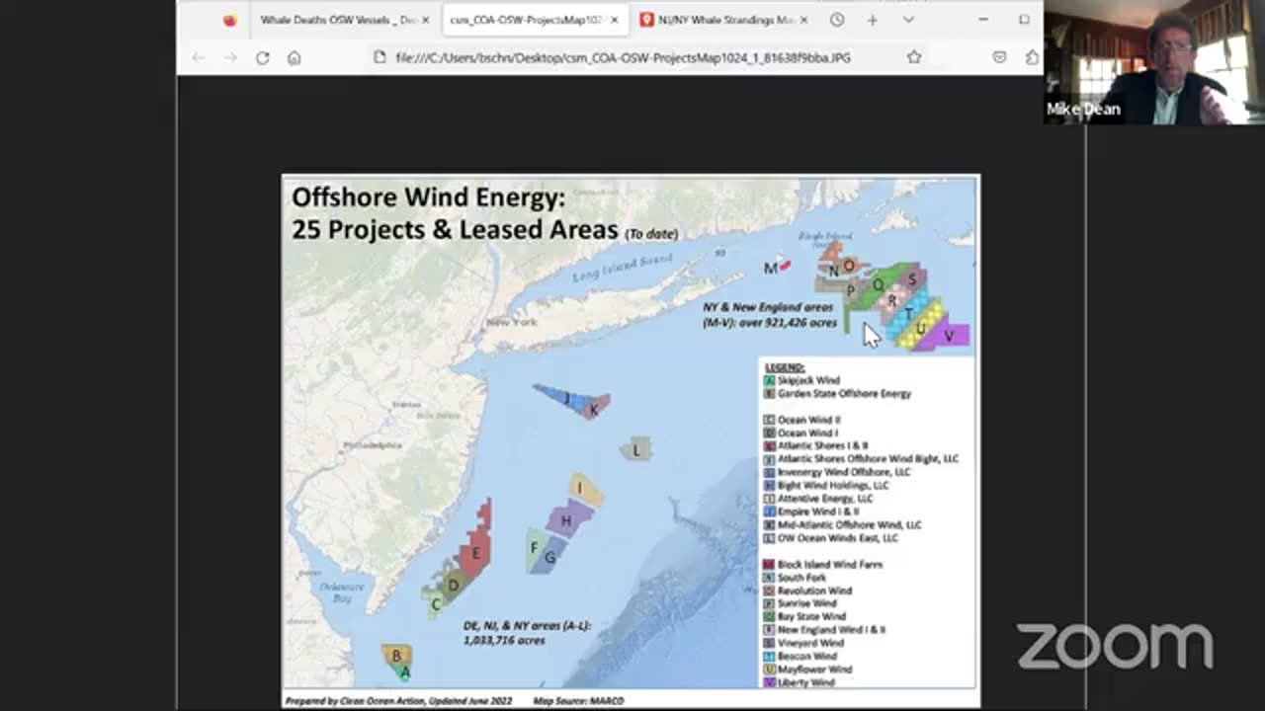The width and height of the screenshot is (1265, 711).
Task: Click 'OW Ocean Winds East, LLC' legend text
Action: 838,538
